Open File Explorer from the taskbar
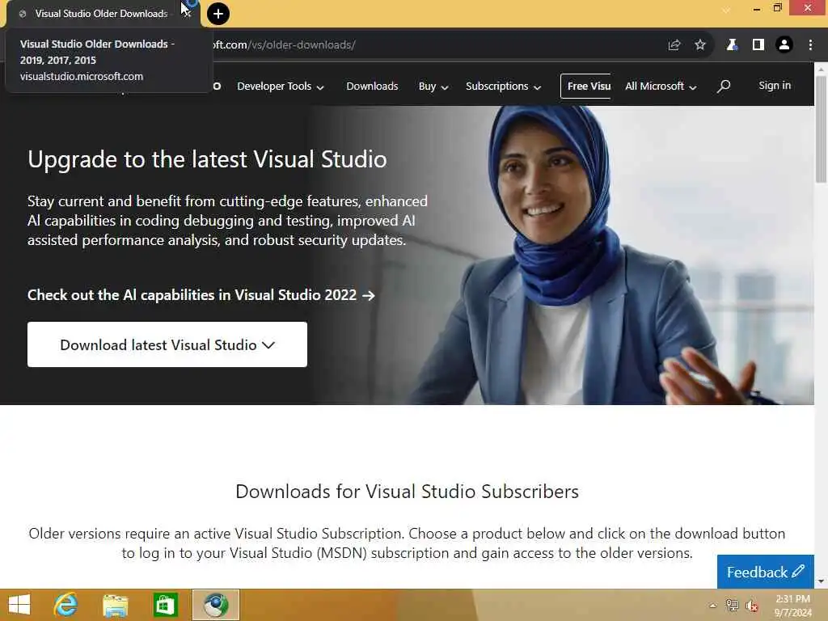828x621 pixels. tap(115, 605)
